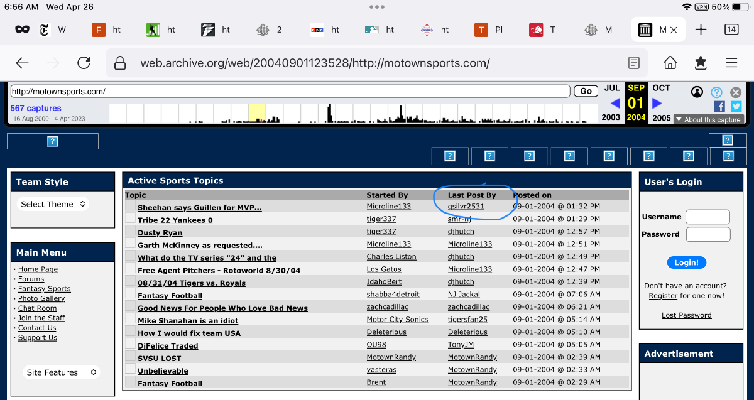The height and width of the screenshot is (400, 754).
Task: Open a new tab with plus icon
Action: click(x=701, y=30)
